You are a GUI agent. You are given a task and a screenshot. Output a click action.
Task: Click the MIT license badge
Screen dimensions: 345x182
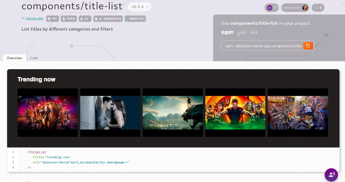[52, 19]
